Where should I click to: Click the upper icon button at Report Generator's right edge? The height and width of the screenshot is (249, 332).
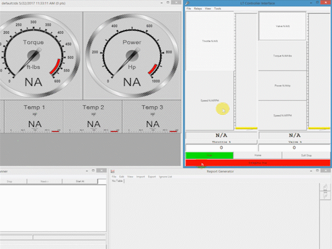point(325,187)
